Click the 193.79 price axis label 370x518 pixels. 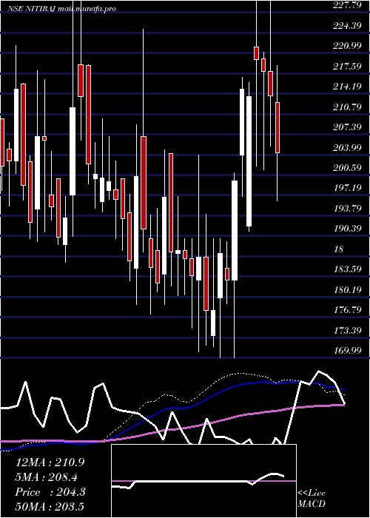348,209
